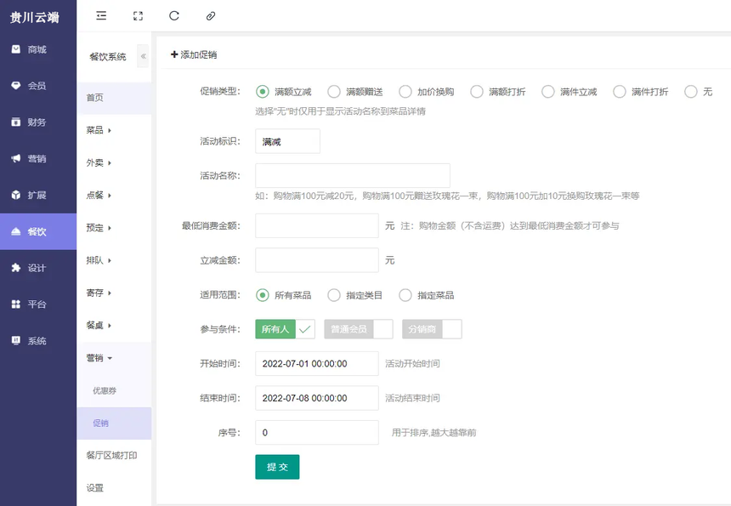Click the 财务 icon in the sidebar
This screenshot has height=506, width=731.
click(x=16, y=122)
